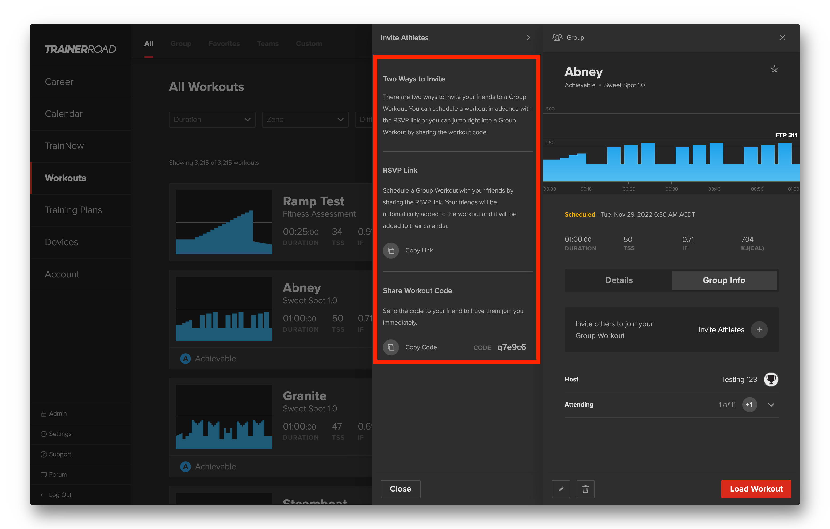Open the Forum link
This screenshot has height=529, width=830.
[54, 474]
